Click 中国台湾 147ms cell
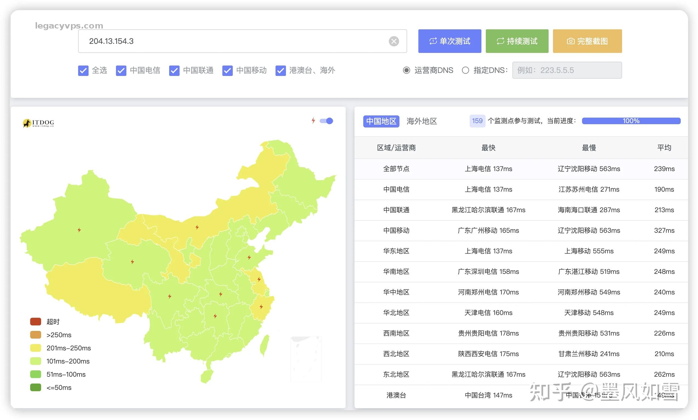This screenshot has height=420, width=698. [488, 395]
